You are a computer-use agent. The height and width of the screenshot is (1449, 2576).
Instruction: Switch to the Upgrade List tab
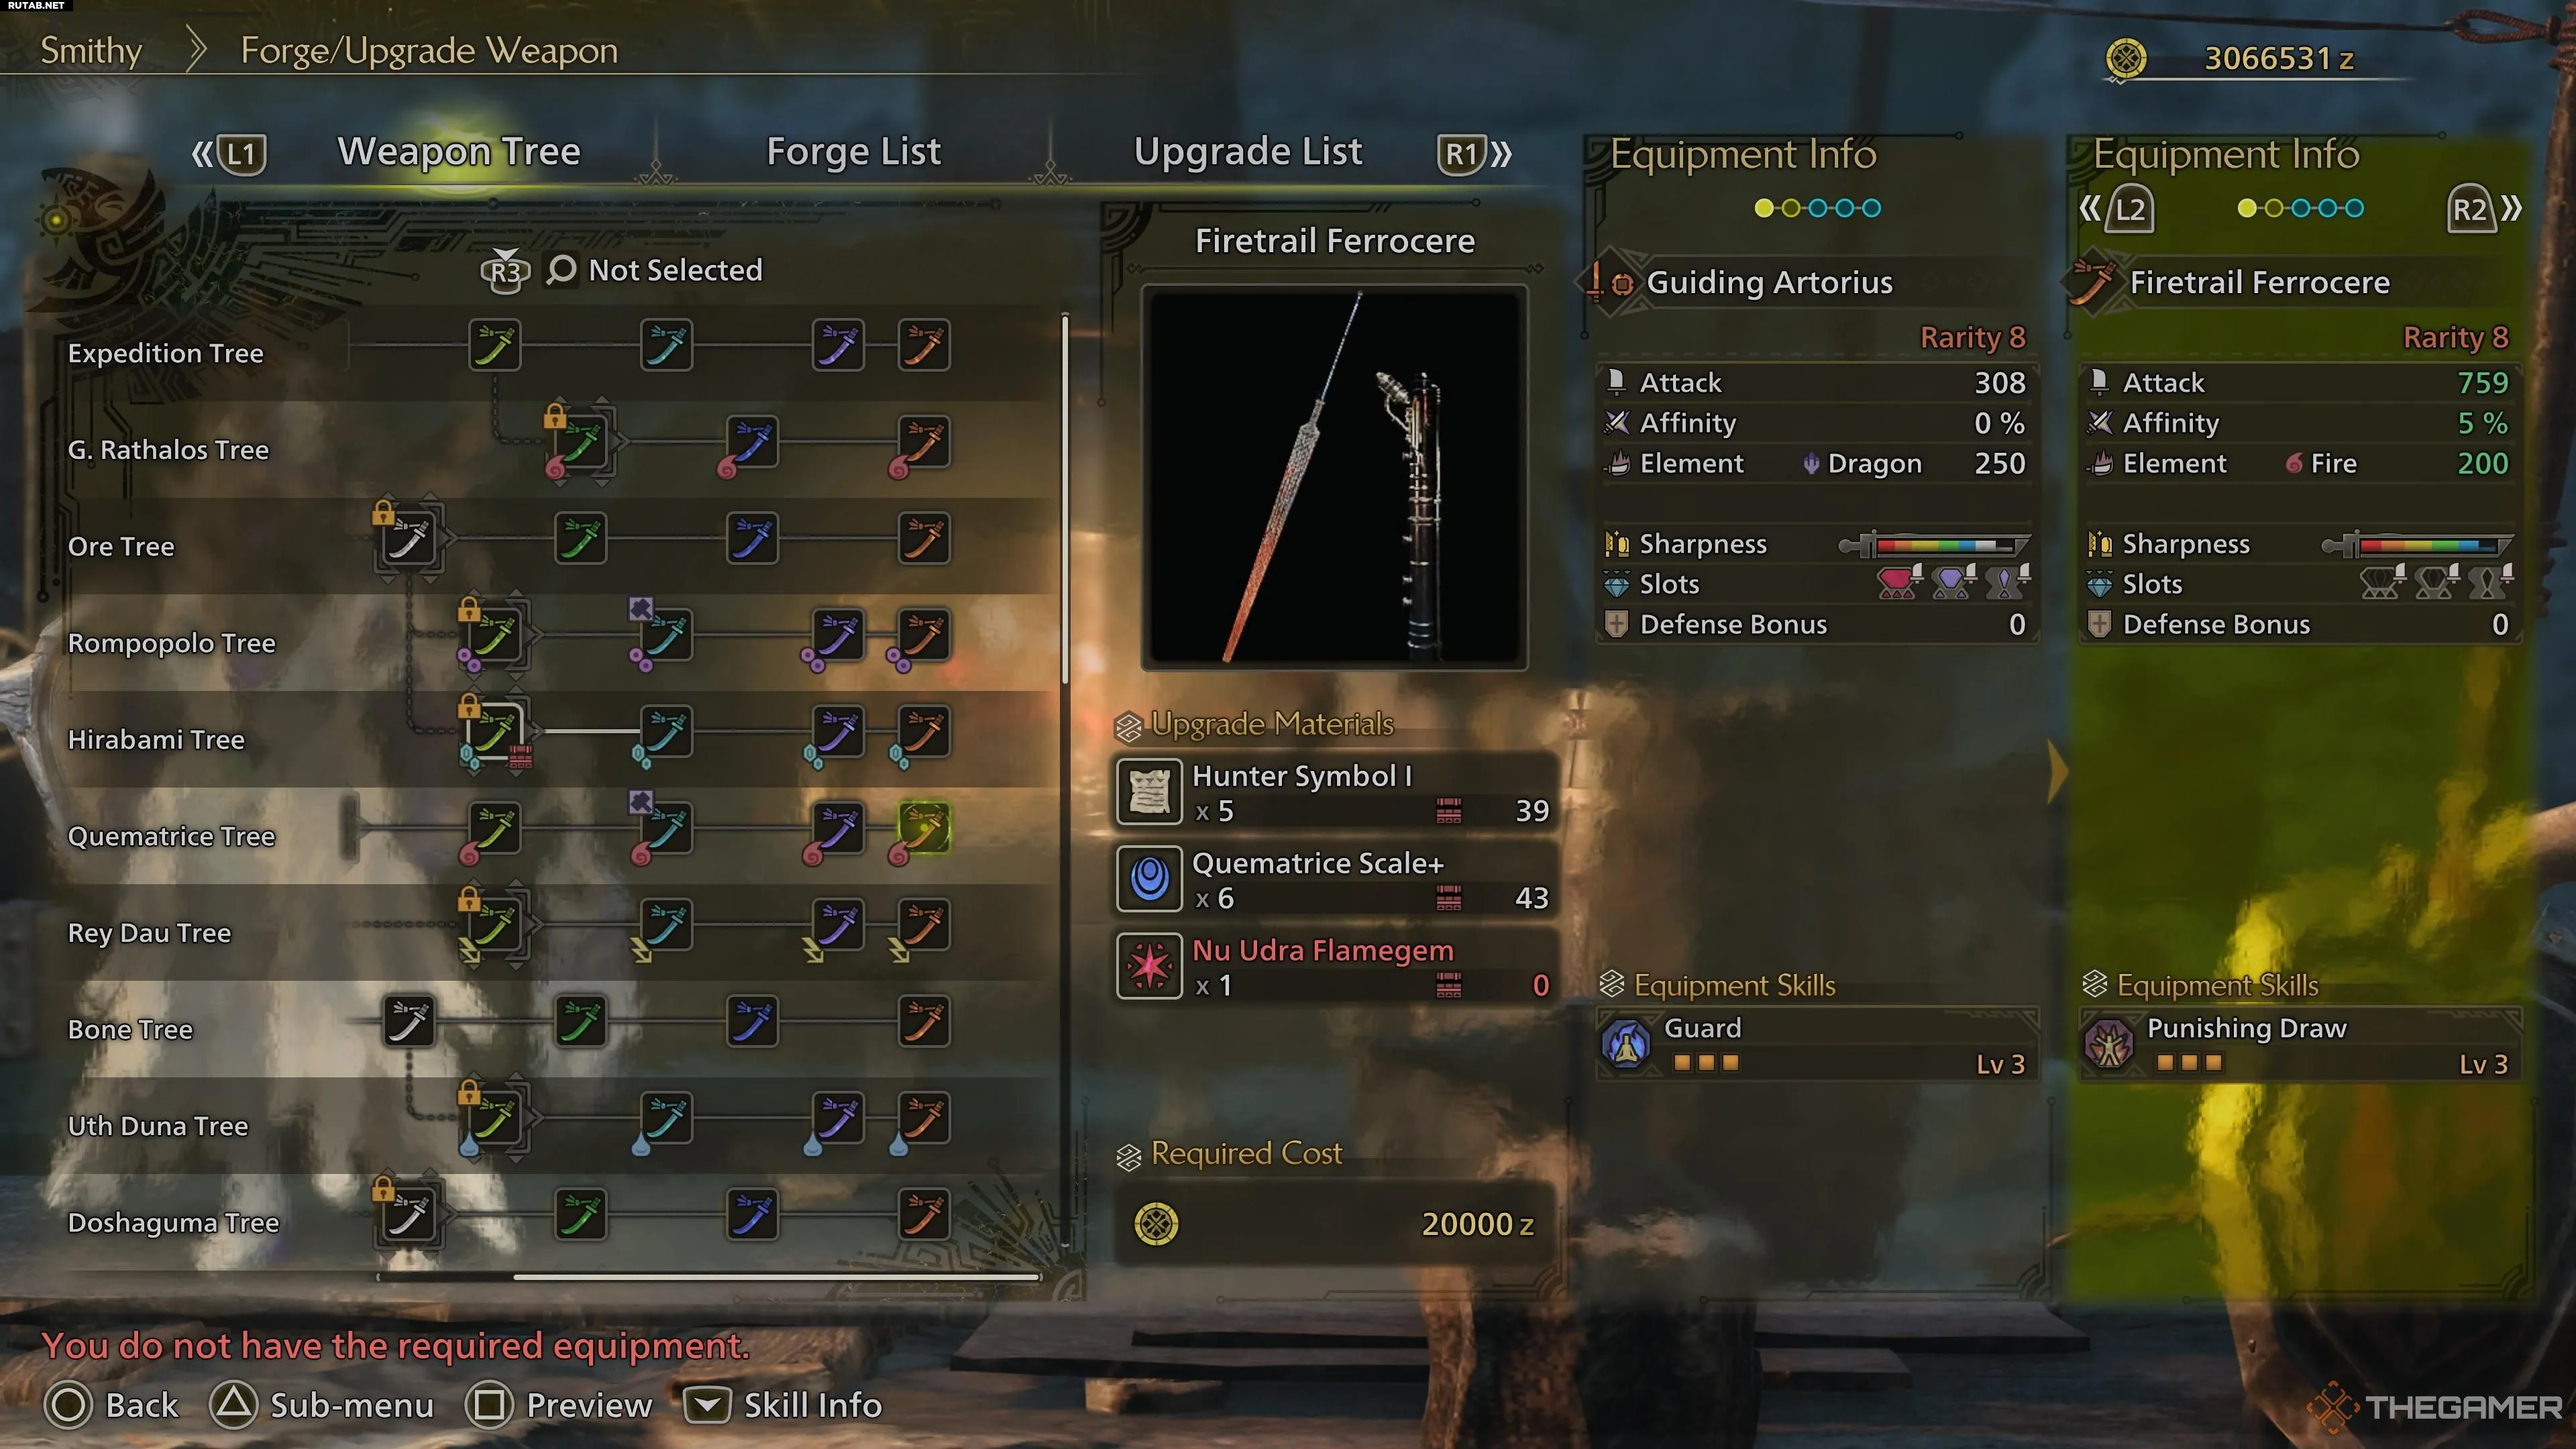1247,152
